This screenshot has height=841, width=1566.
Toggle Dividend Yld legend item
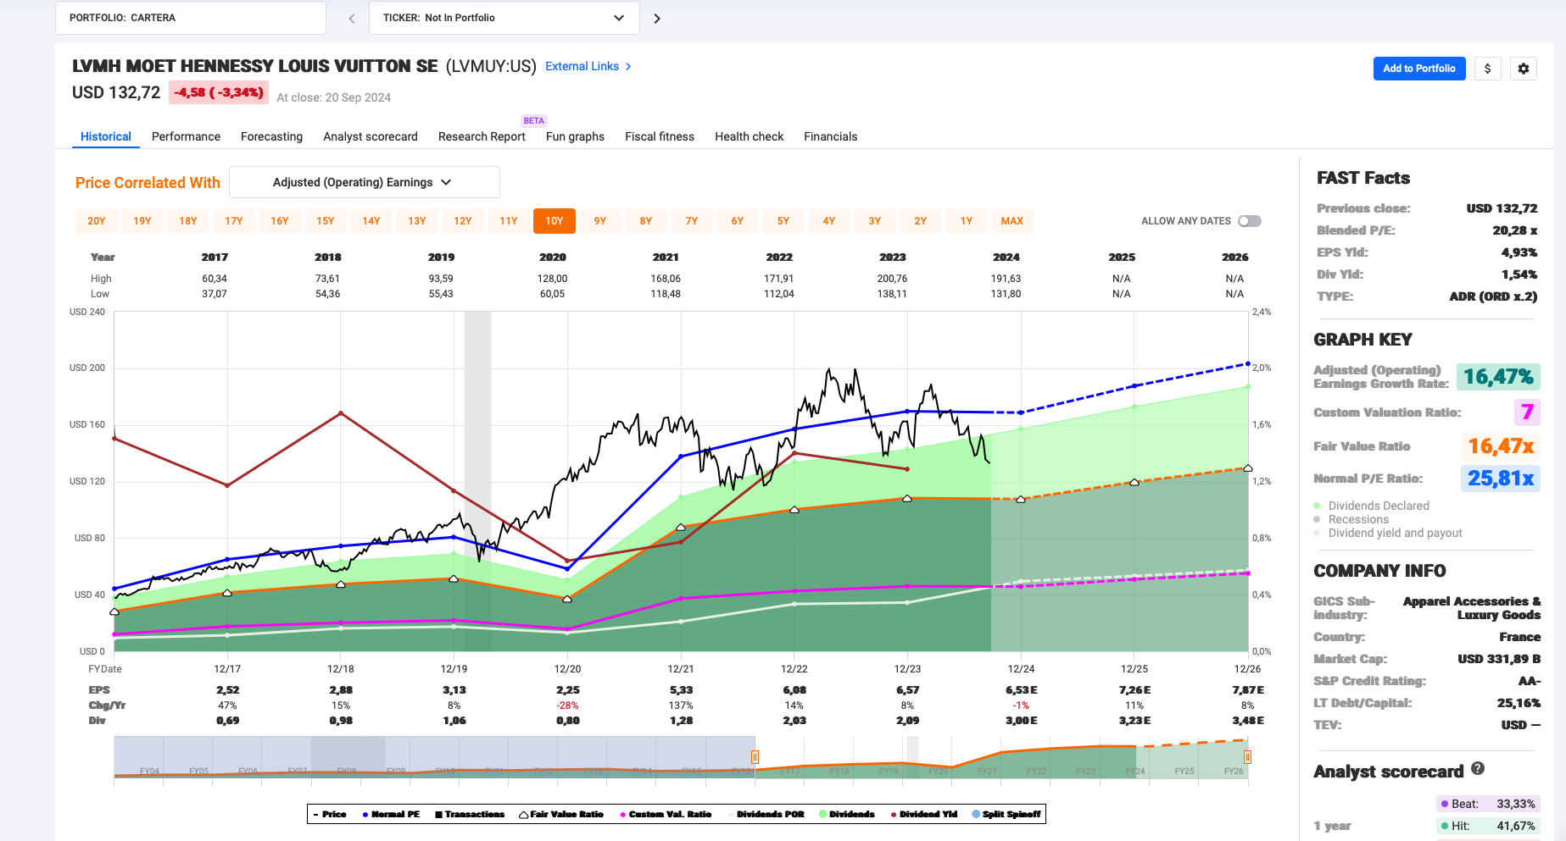coord(923,814)
